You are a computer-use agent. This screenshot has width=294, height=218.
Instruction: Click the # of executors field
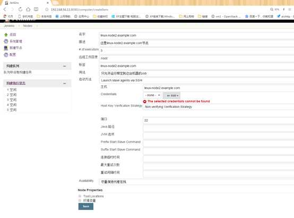click(196, 51)
